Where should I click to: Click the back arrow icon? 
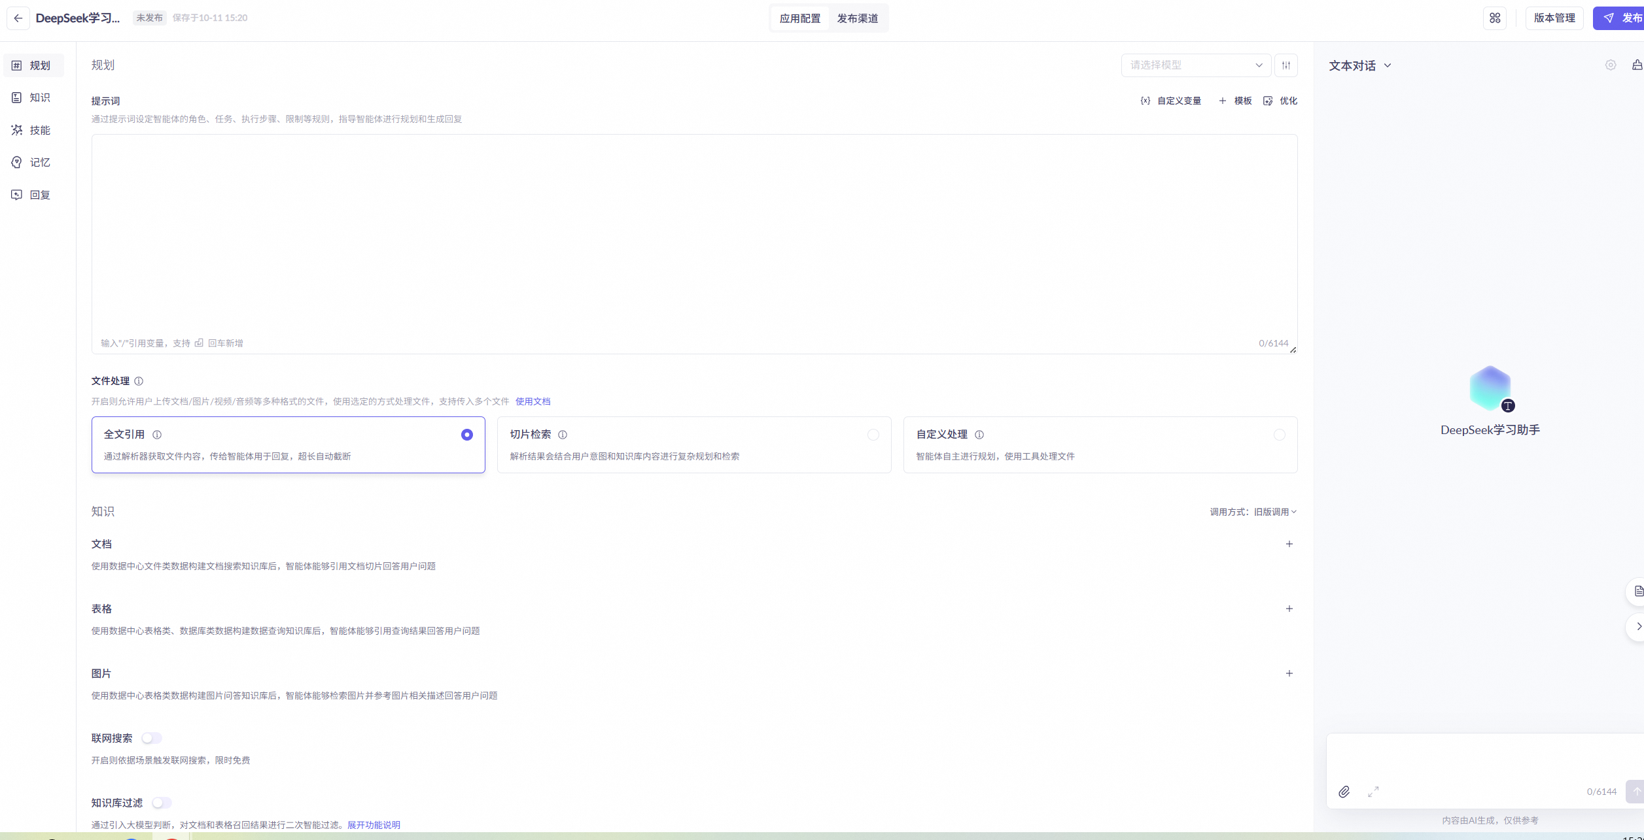pos(18,18)
